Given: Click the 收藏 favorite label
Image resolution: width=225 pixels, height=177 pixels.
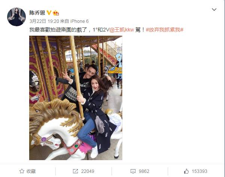Looking at the screenshot, I should tap(31, 171).
